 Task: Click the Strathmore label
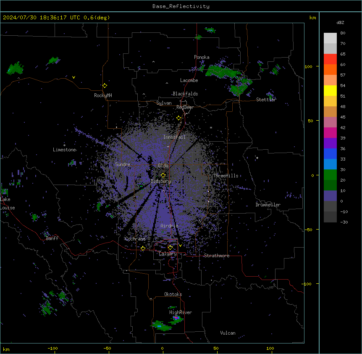(x=217, y=256)
